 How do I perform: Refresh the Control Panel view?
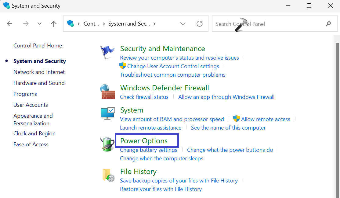click(200, 24)
